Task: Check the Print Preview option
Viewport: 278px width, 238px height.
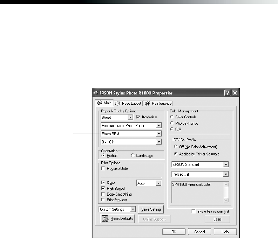Action: click(103, 200)
